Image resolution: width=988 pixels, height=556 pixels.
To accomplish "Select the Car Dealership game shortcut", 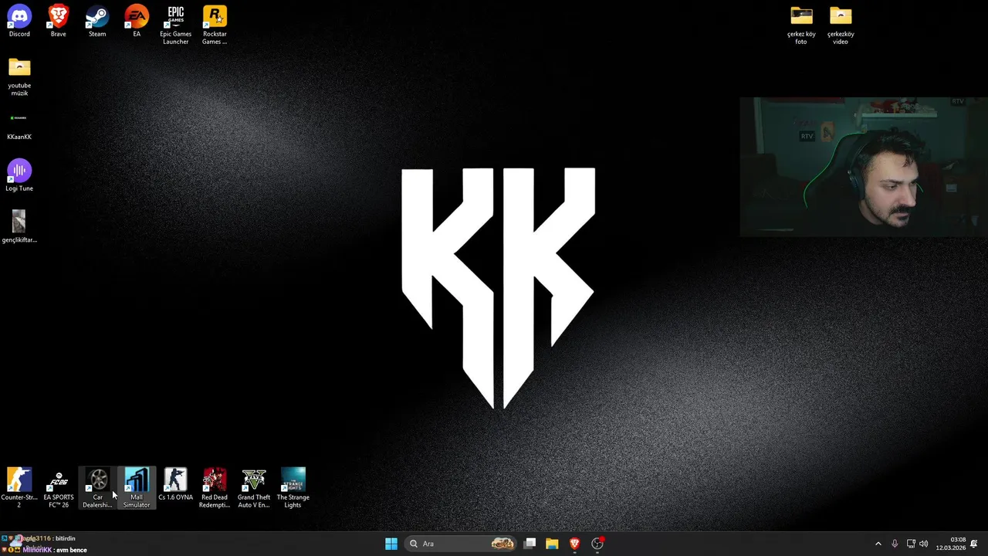I will pyautogui.click(x=97, y=488).
